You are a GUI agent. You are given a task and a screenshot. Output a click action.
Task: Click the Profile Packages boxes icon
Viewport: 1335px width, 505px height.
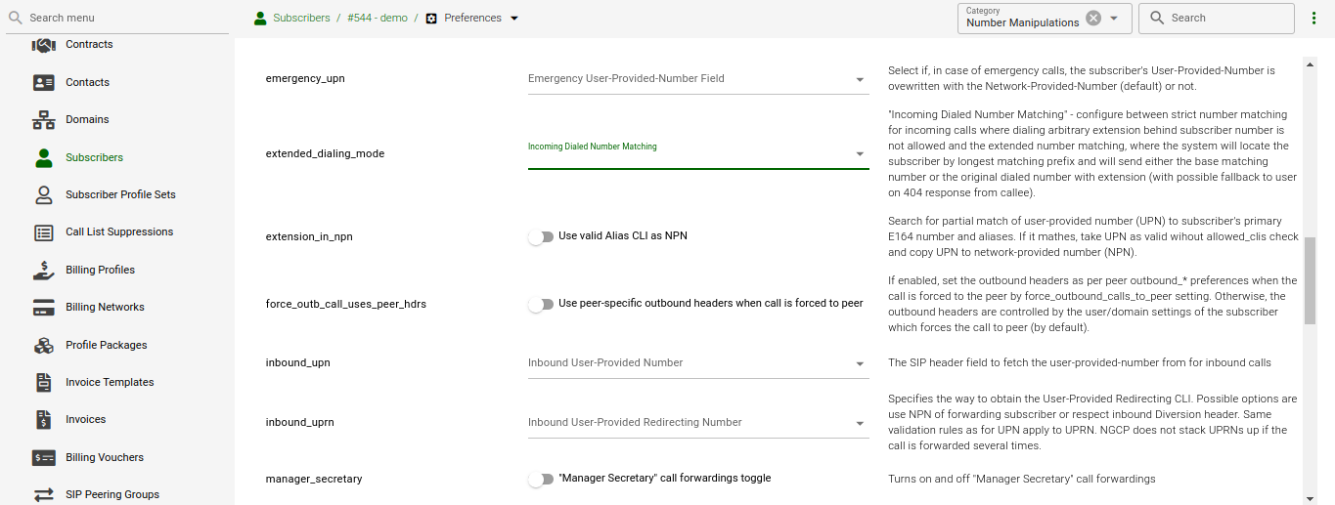(44, 346)
